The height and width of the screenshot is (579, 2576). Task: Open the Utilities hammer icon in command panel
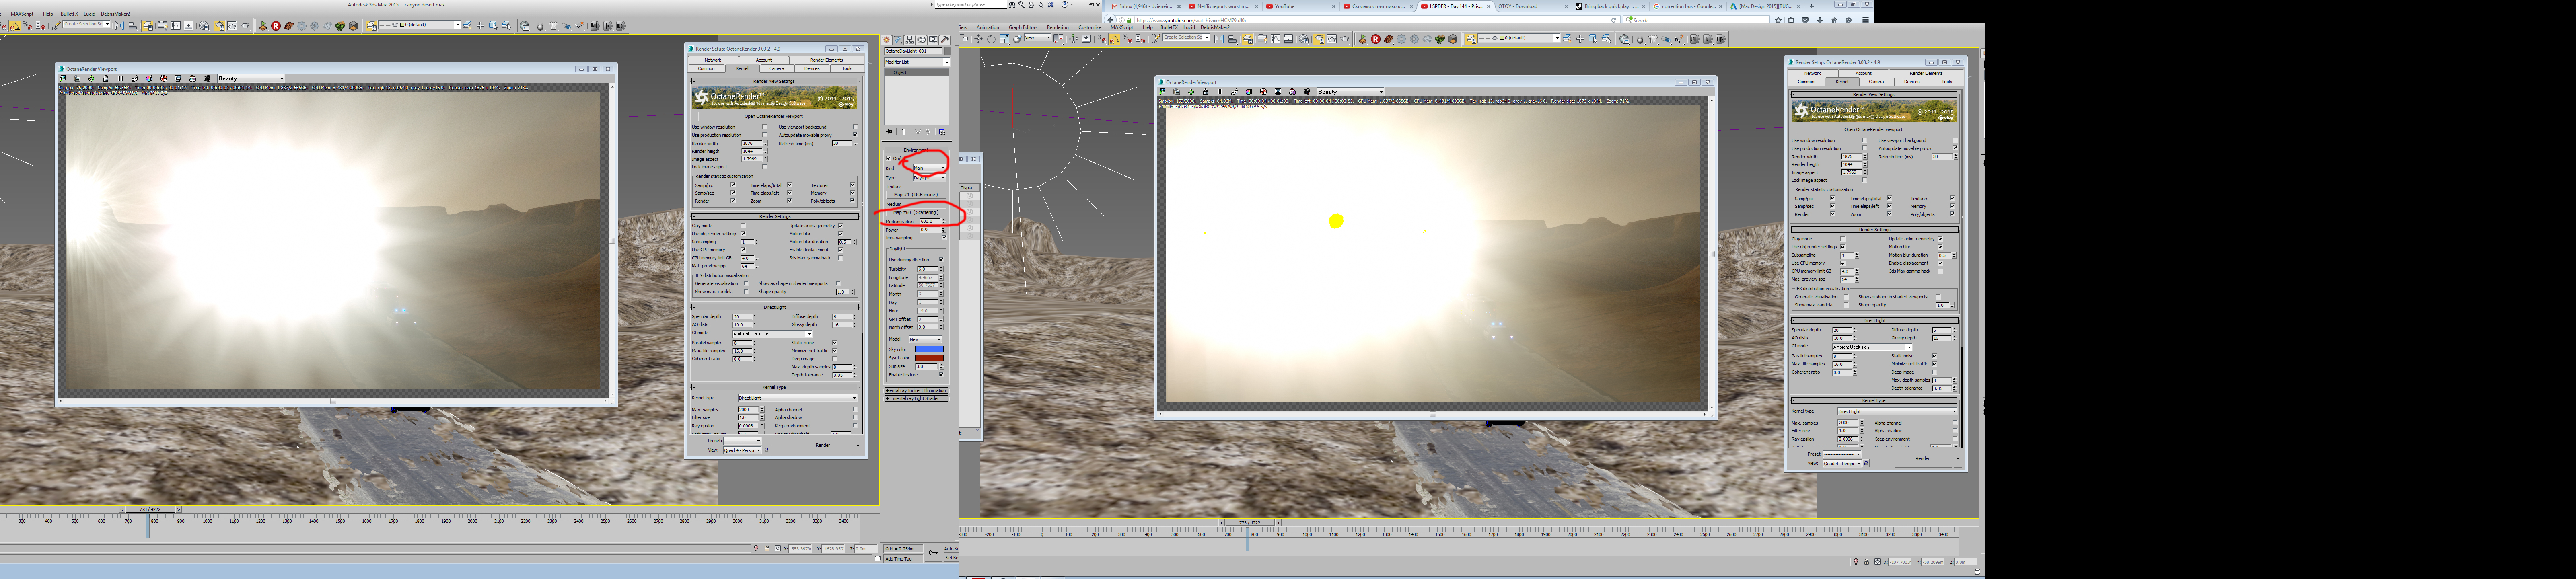pyautogui.click(x=945, y=40)
